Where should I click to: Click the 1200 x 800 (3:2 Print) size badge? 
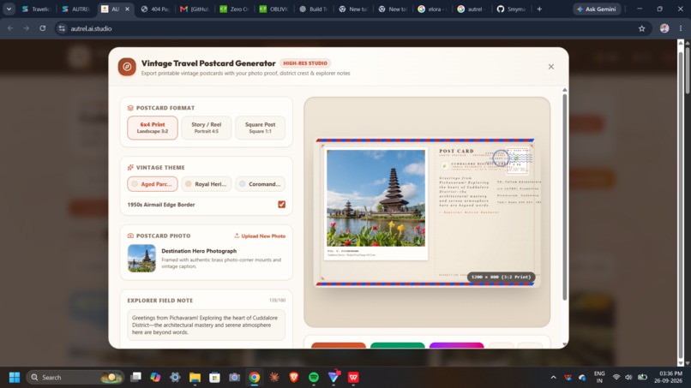point(501,277)
